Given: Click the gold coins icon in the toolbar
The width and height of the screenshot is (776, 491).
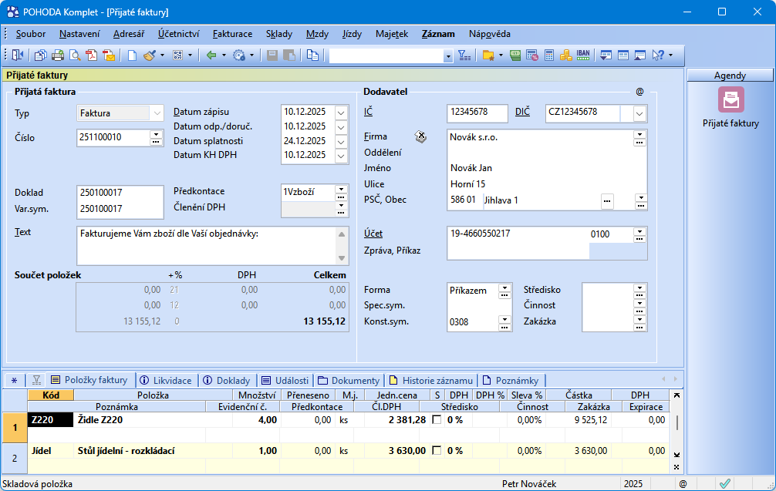Looking at the screenshot, I should coord(565,55).
